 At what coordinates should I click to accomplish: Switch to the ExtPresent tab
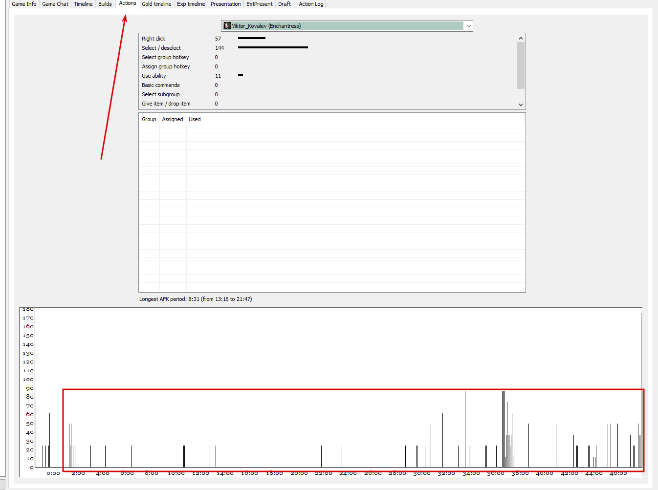click(260, 4)
